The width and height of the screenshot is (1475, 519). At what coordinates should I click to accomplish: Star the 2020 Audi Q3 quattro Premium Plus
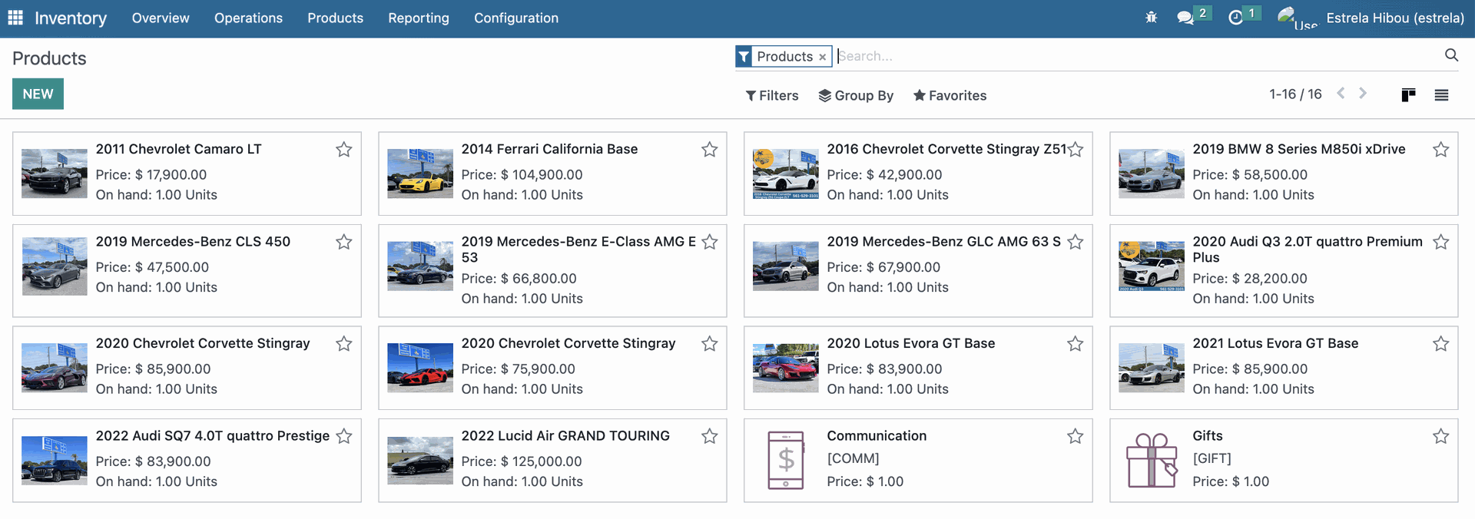click(1441, 242)
